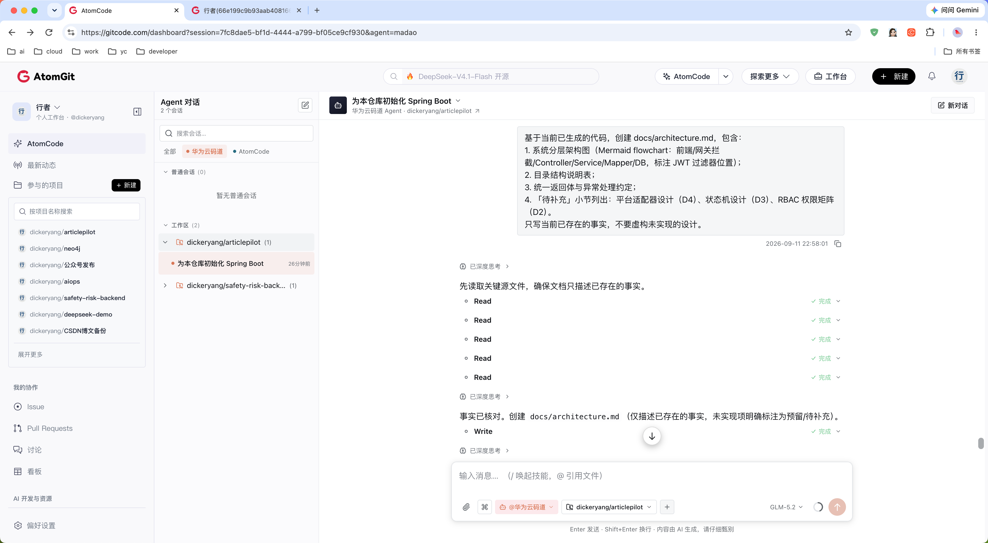988x543 pixels.
Task: Open the notifications bell
Action: pyautogui.click(x=932, y=76)
